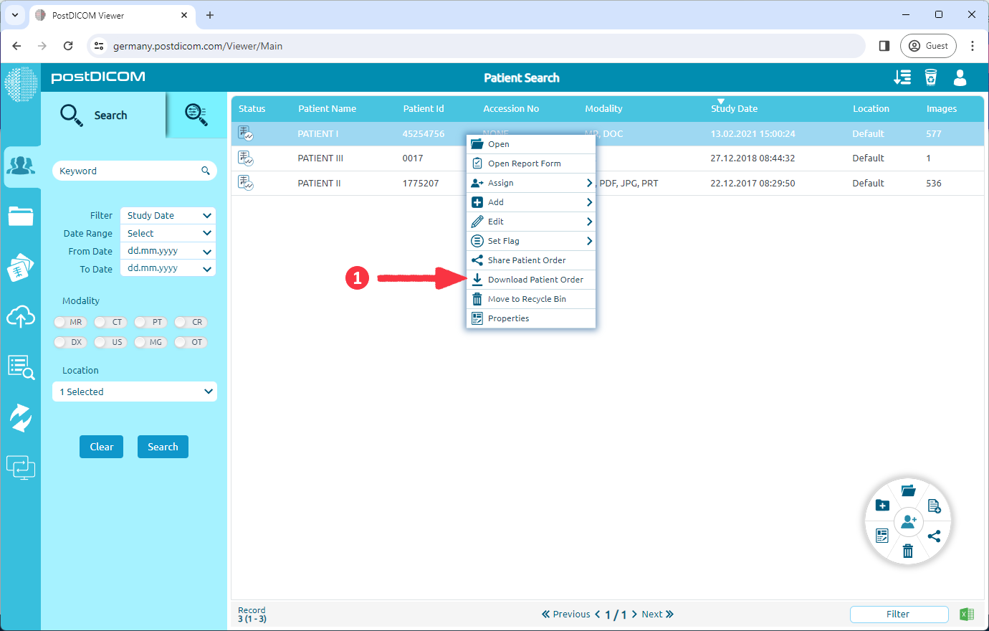Select the Folders icon in the sidebar

point(21,215)
